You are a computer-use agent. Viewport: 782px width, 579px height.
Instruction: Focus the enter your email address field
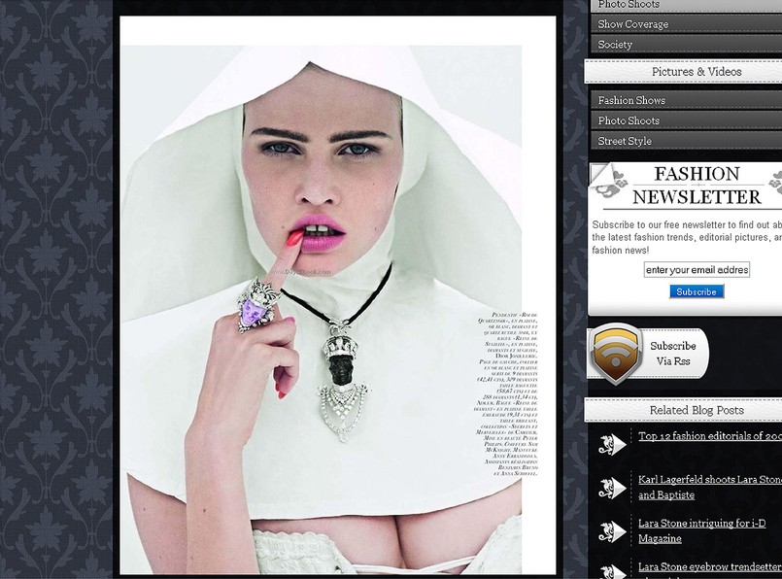point(697,270)
